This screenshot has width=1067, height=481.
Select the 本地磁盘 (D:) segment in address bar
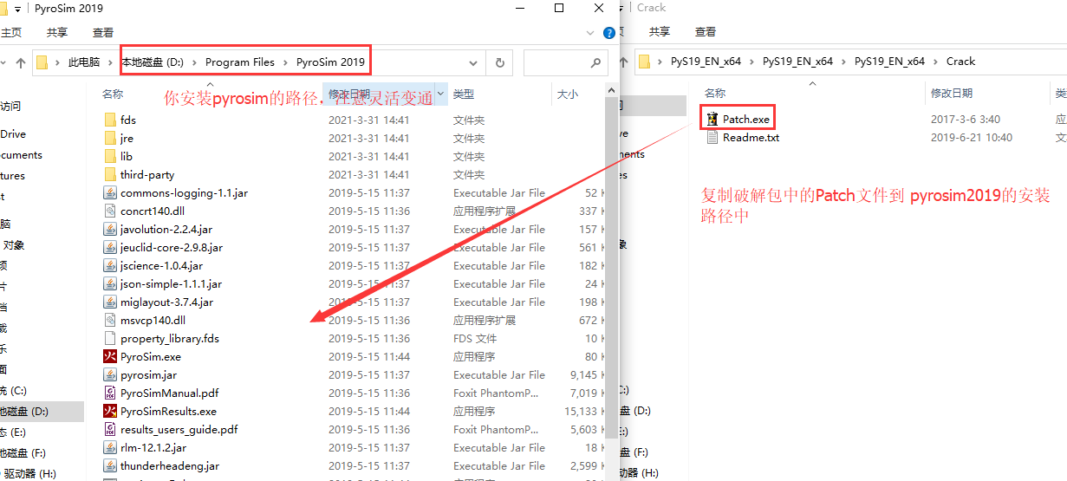click(x=153, y=62)
